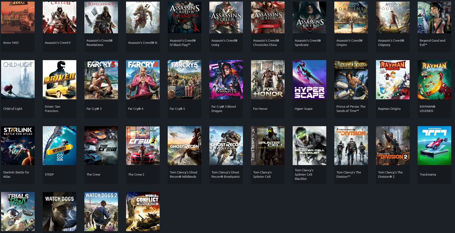The image size is (455, 233).
Task: Click the "Assassin's Creed® Origins" title text
Action: [349, 43]
